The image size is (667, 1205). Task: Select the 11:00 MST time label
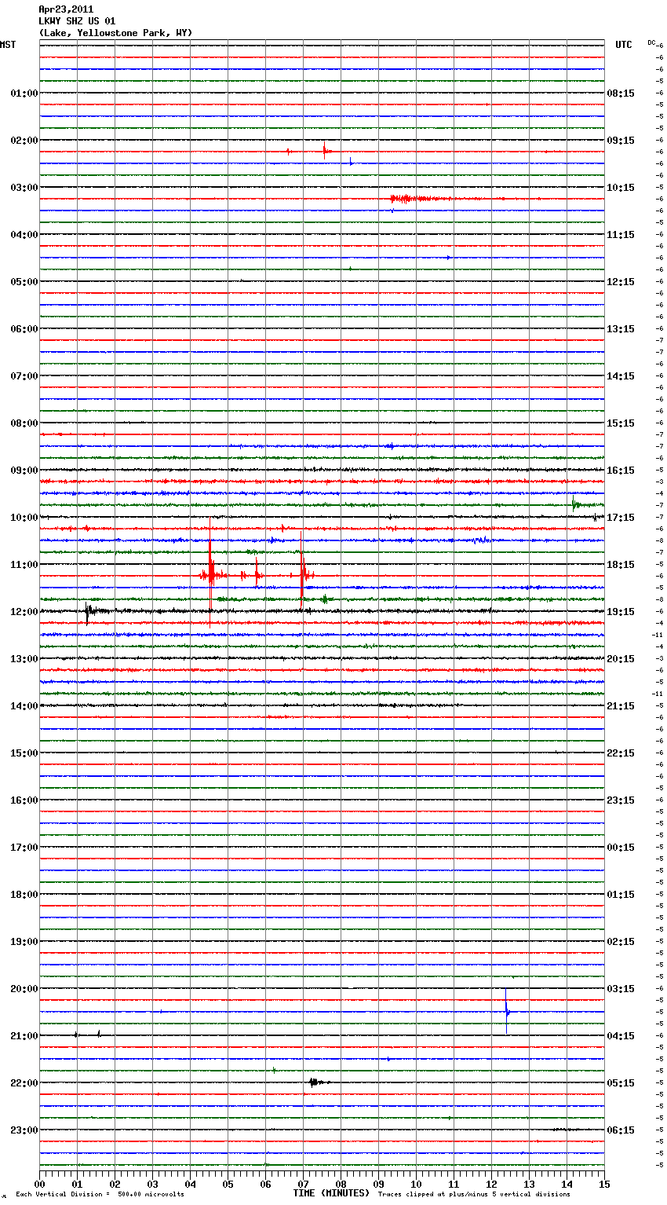click(x=24, y=564)
